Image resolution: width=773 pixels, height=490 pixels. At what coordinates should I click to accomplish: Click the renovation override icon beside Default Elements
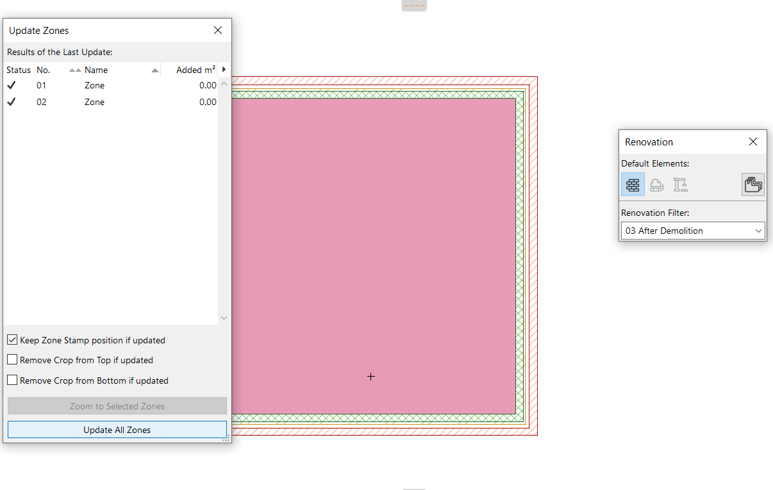pos(753,184)
